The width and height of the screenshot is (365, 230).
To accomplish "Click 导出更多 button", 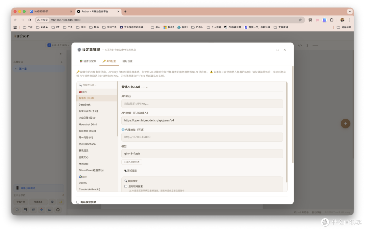I will 39,202.
